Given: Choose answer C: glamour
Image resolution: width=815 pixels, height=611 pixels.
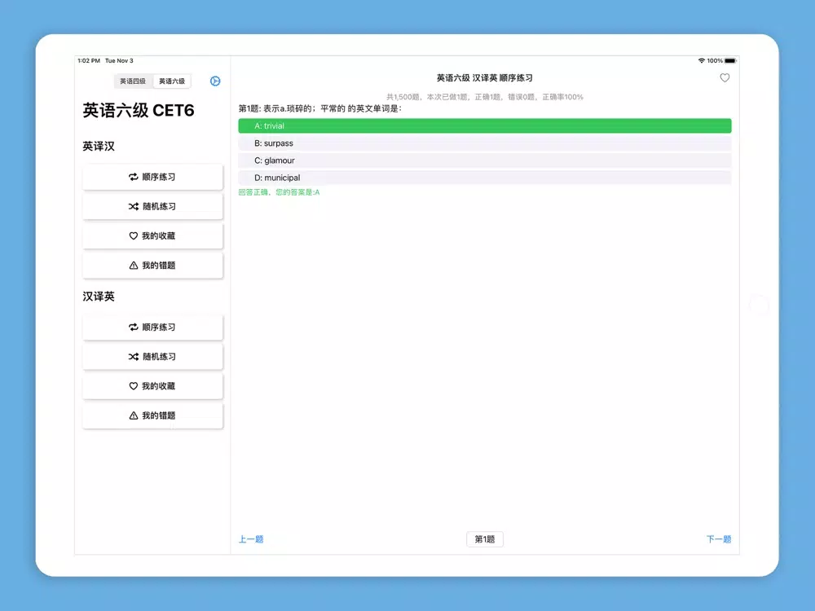Looking at the screenshot, I should click(484, 160).
